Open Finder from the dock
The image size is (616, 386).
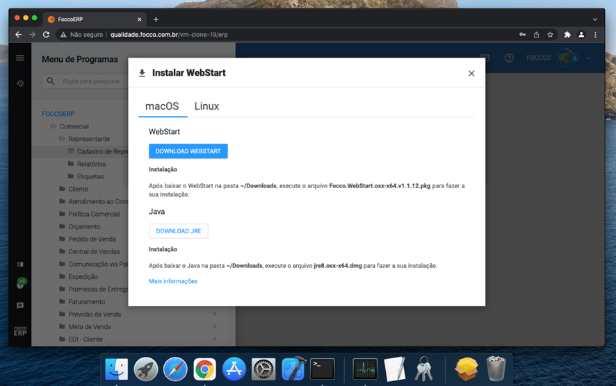pyautogui.click(x=117, y=369)
